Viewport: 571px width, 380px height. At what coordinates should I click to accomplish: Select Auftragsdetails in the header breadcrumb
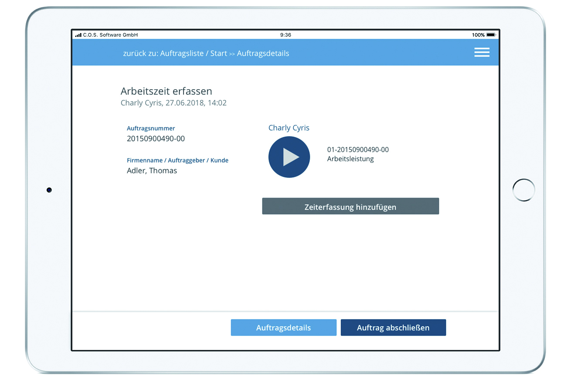[263, 54]
